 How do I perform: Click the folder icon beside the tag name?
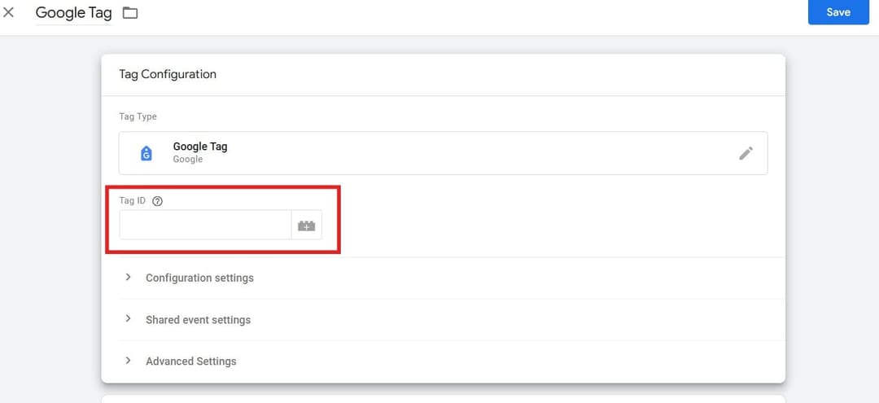click(x=130, y=13)
